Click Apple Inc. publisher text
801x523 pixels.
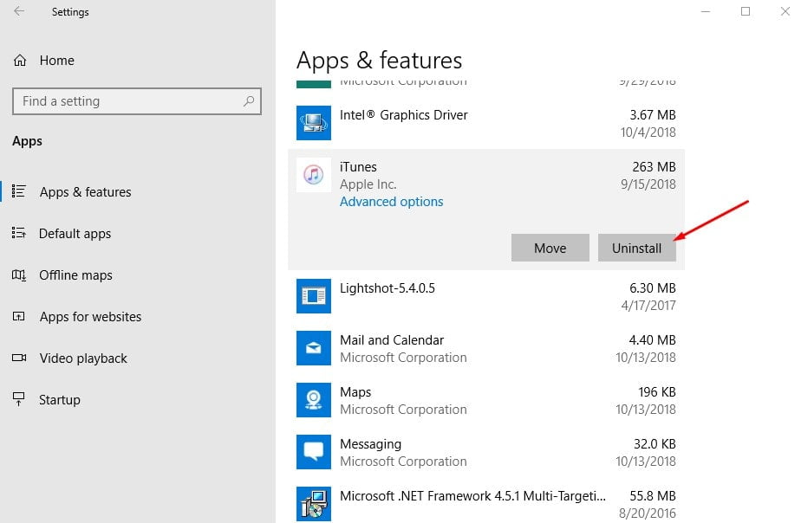coord(368,184)
